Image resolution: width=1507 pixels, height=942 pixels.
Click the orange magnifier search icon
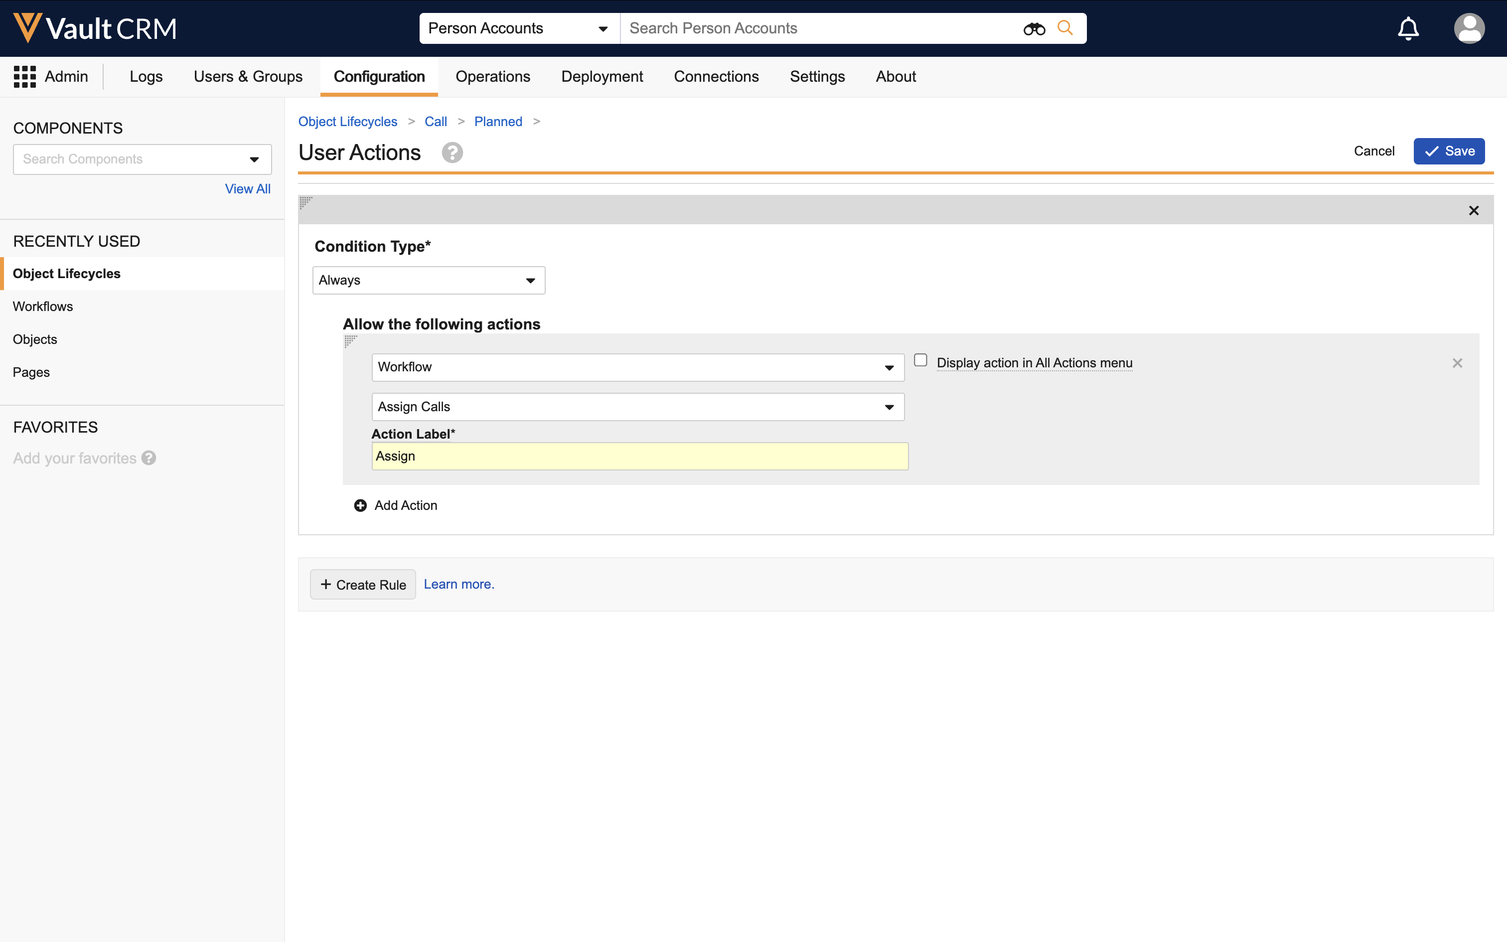[1065, 28]
